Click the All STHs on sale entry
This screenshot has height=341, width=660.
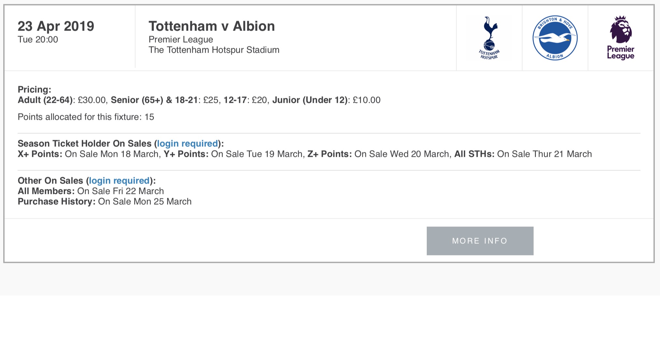[x=523, y=154]
